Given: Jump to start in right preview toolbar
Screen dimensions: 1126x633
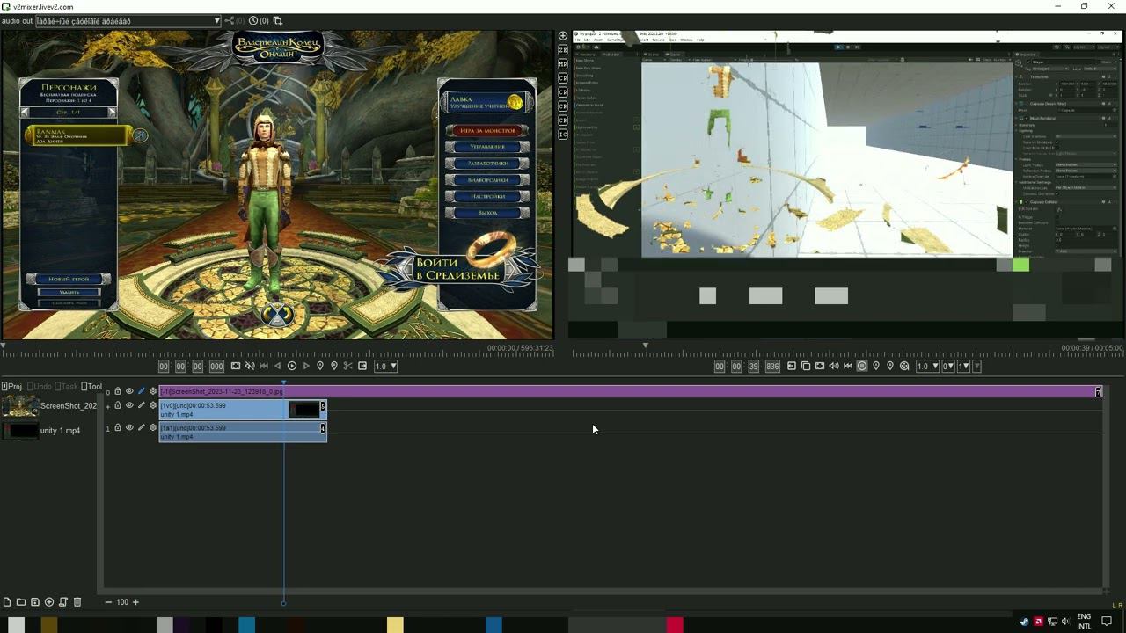Looking at the screenshot, I should [x=848, y=366].
